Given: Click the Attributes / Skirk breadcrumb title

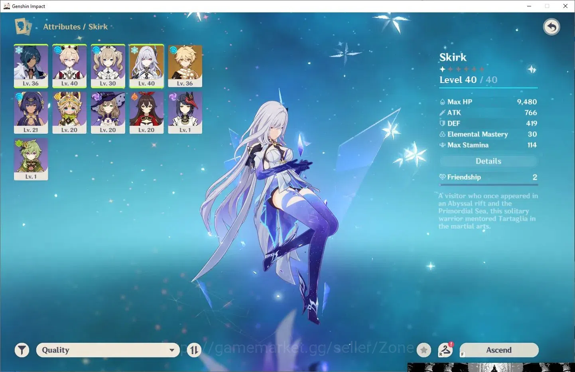Looking at the screenshot, I should [x=75, y=27].
